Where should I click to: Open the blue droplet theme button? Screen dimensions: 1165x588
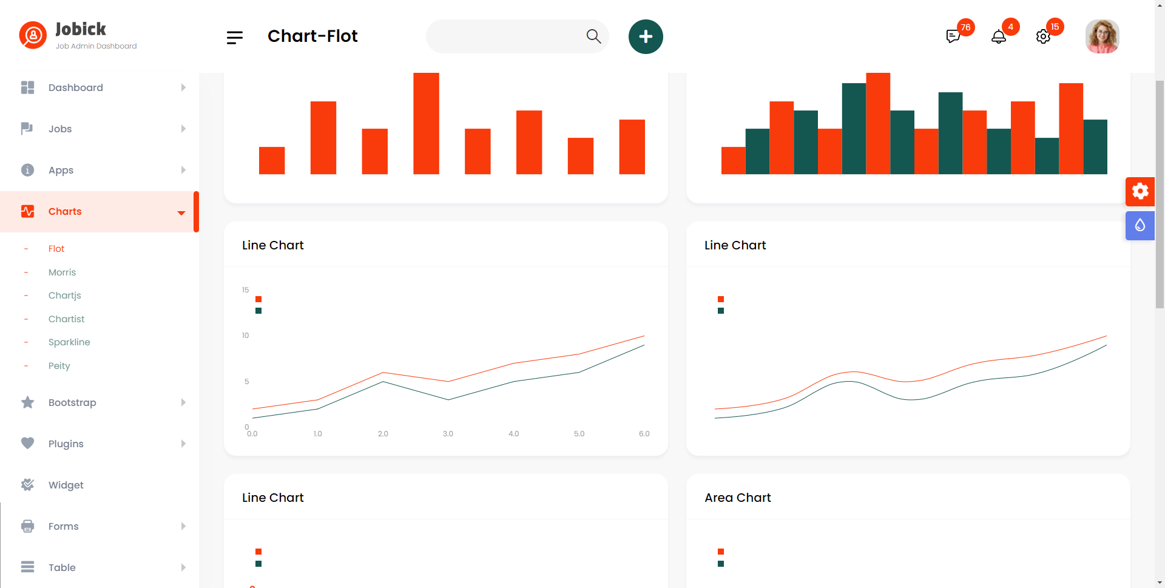coord(1140,226)
